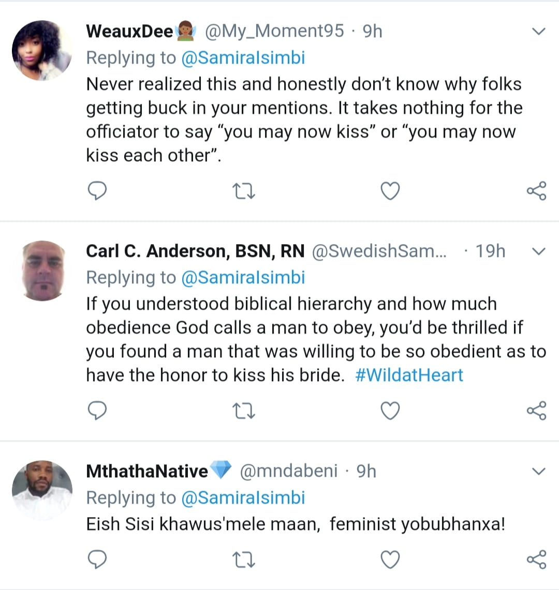
Task: Open @SamiraIsimbi link in WeauxDee's reply
Action: pos(243,57)
